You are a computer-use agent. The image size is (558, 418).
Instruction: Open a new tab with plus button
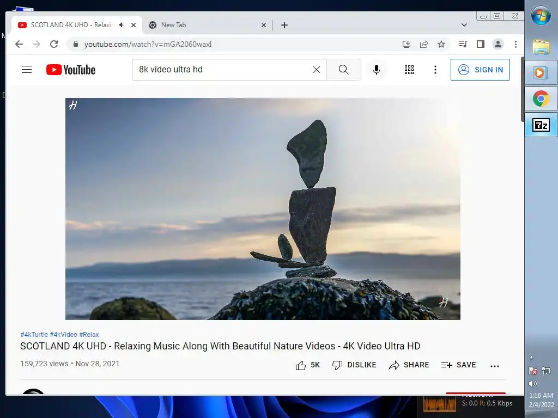click(x=284, y=25)
